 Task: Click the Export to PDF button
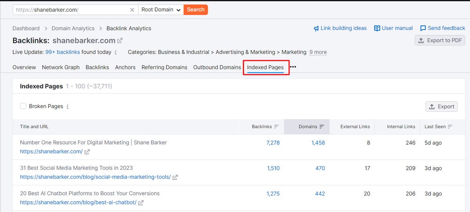(440, 40)
